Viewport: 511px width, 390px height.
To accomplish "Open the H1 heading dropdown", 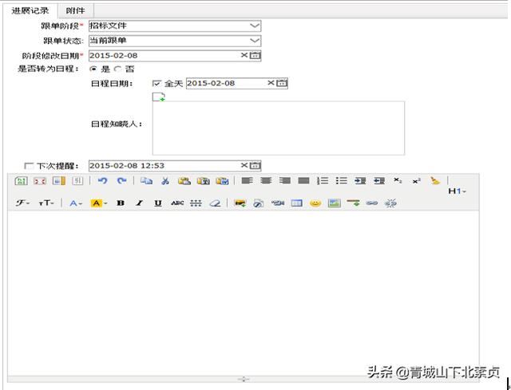I will 457,191.
